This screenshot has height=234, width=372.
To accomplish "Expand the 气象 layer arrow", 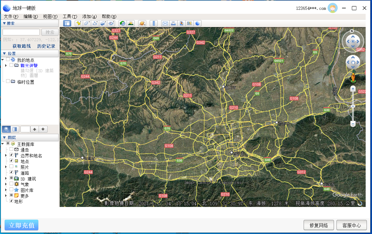I will click(6, 184).
